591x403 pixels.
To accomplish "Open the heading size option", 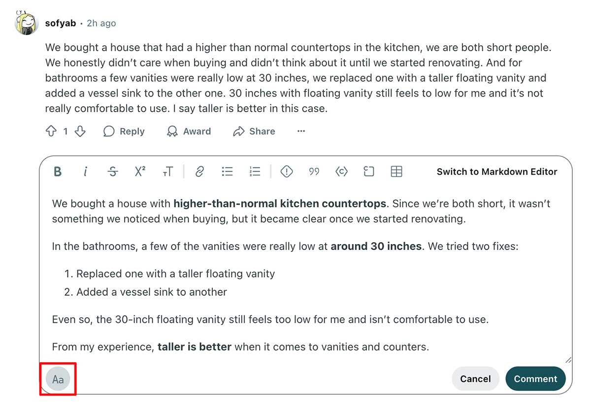I will point(168,172).
